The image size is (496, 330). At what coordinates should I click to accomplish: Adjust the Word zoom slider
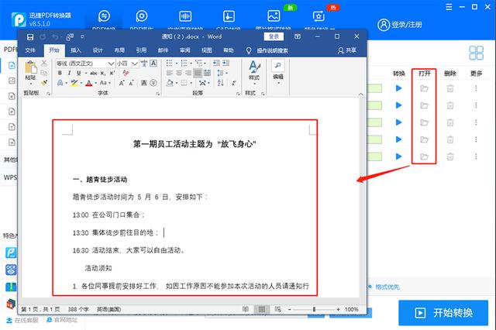[314, 309]
